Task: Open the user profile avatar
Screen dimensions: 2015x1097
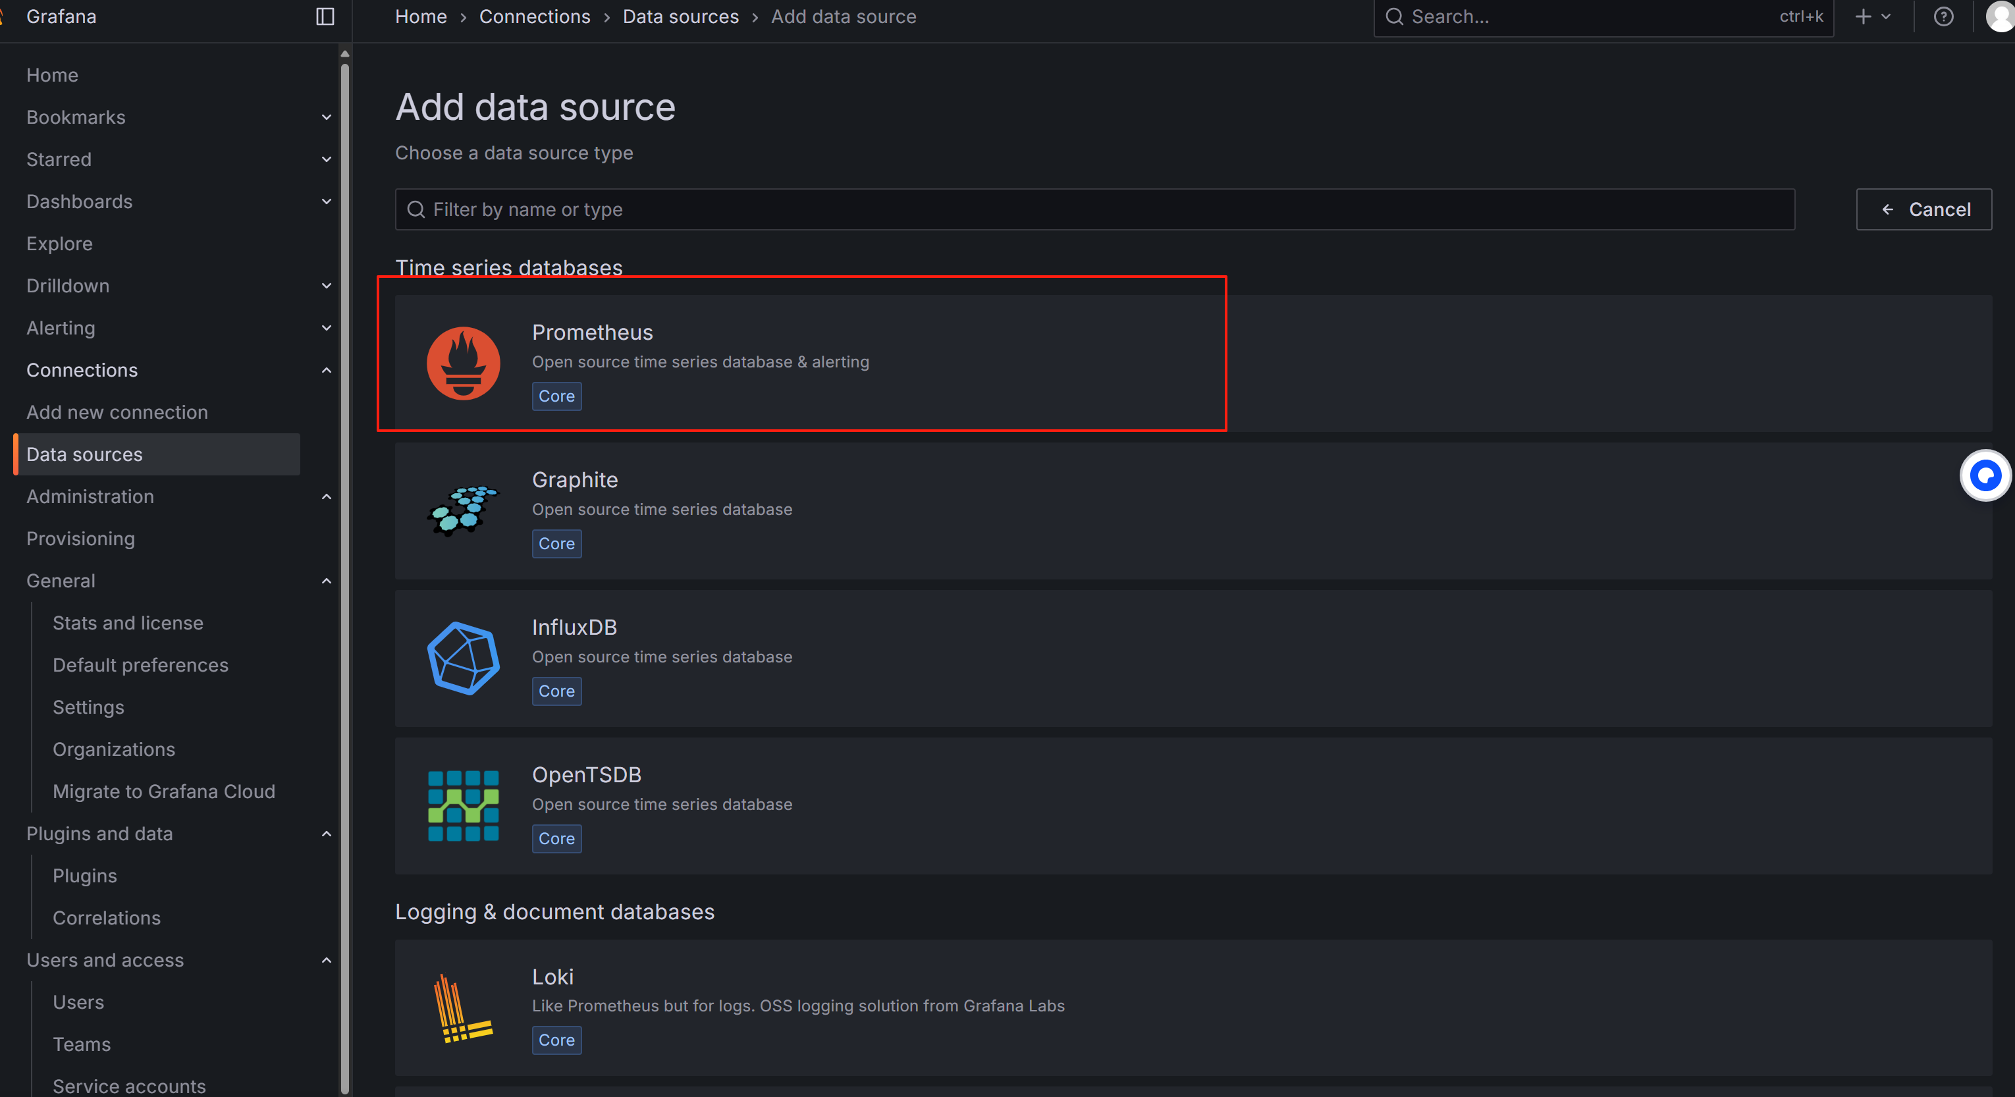Action: [x=2001, y=16]
